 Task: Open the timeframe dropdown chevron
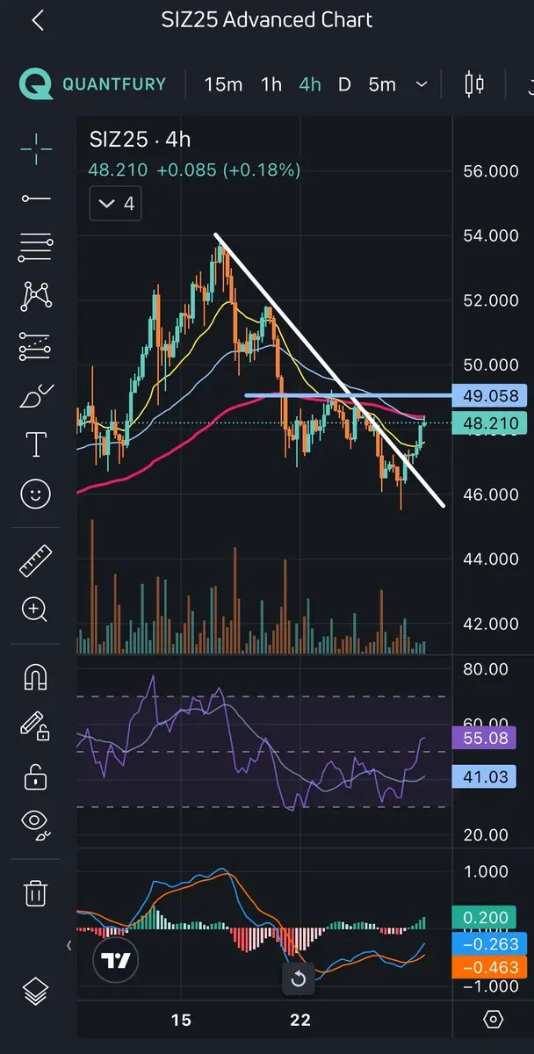(422, 84)
